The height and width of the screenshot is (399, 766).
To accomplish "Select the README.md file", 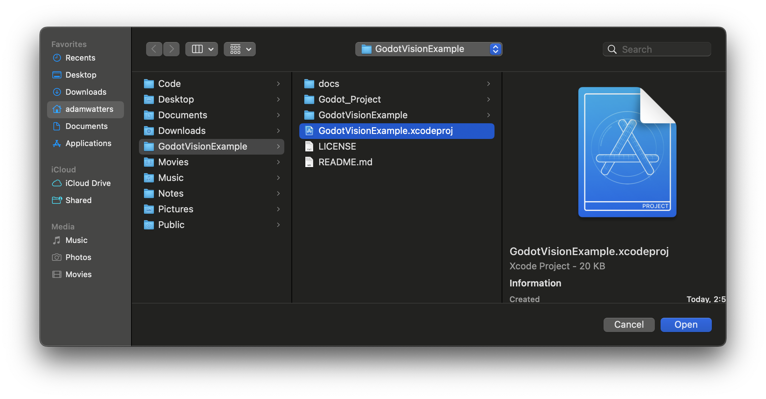I will (x=345, y=162).
